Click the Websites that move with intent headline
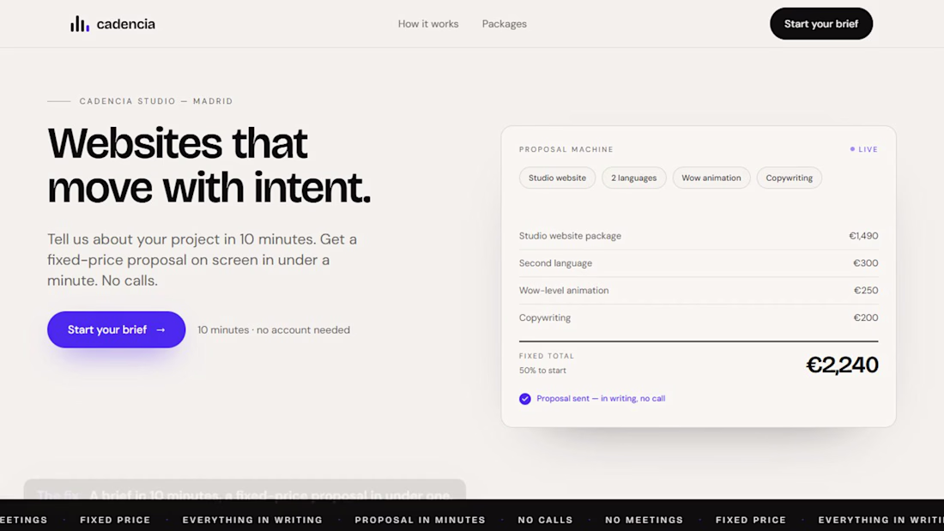The image size is (944, 531). (x=209, y=166)
